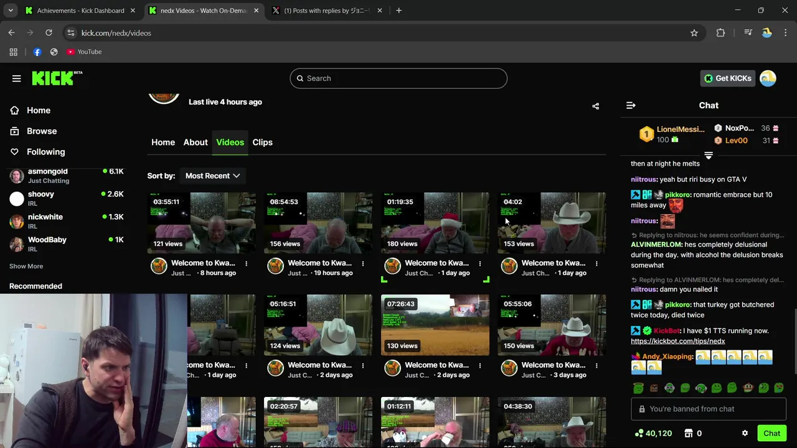Switch to the Clips tab

coord(262,142)
